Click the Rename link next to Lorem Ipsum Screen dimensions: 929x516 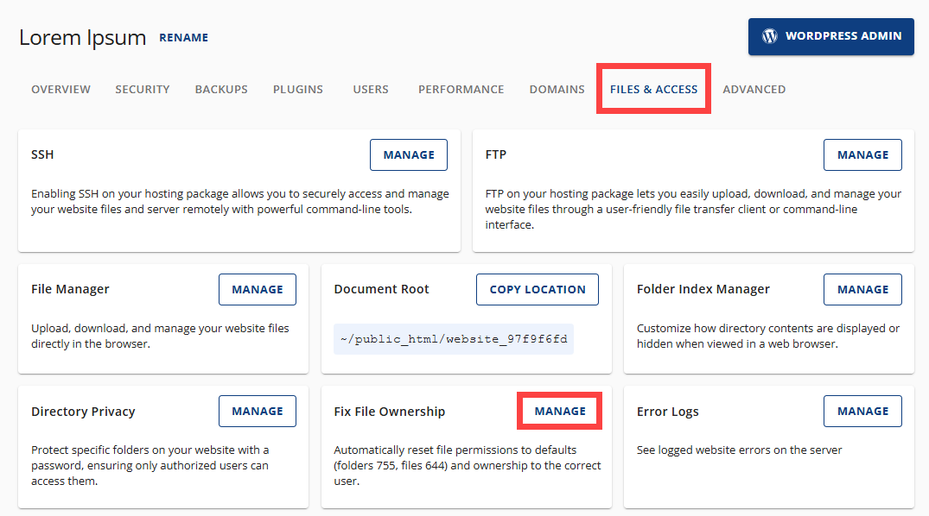coord(183,37)
